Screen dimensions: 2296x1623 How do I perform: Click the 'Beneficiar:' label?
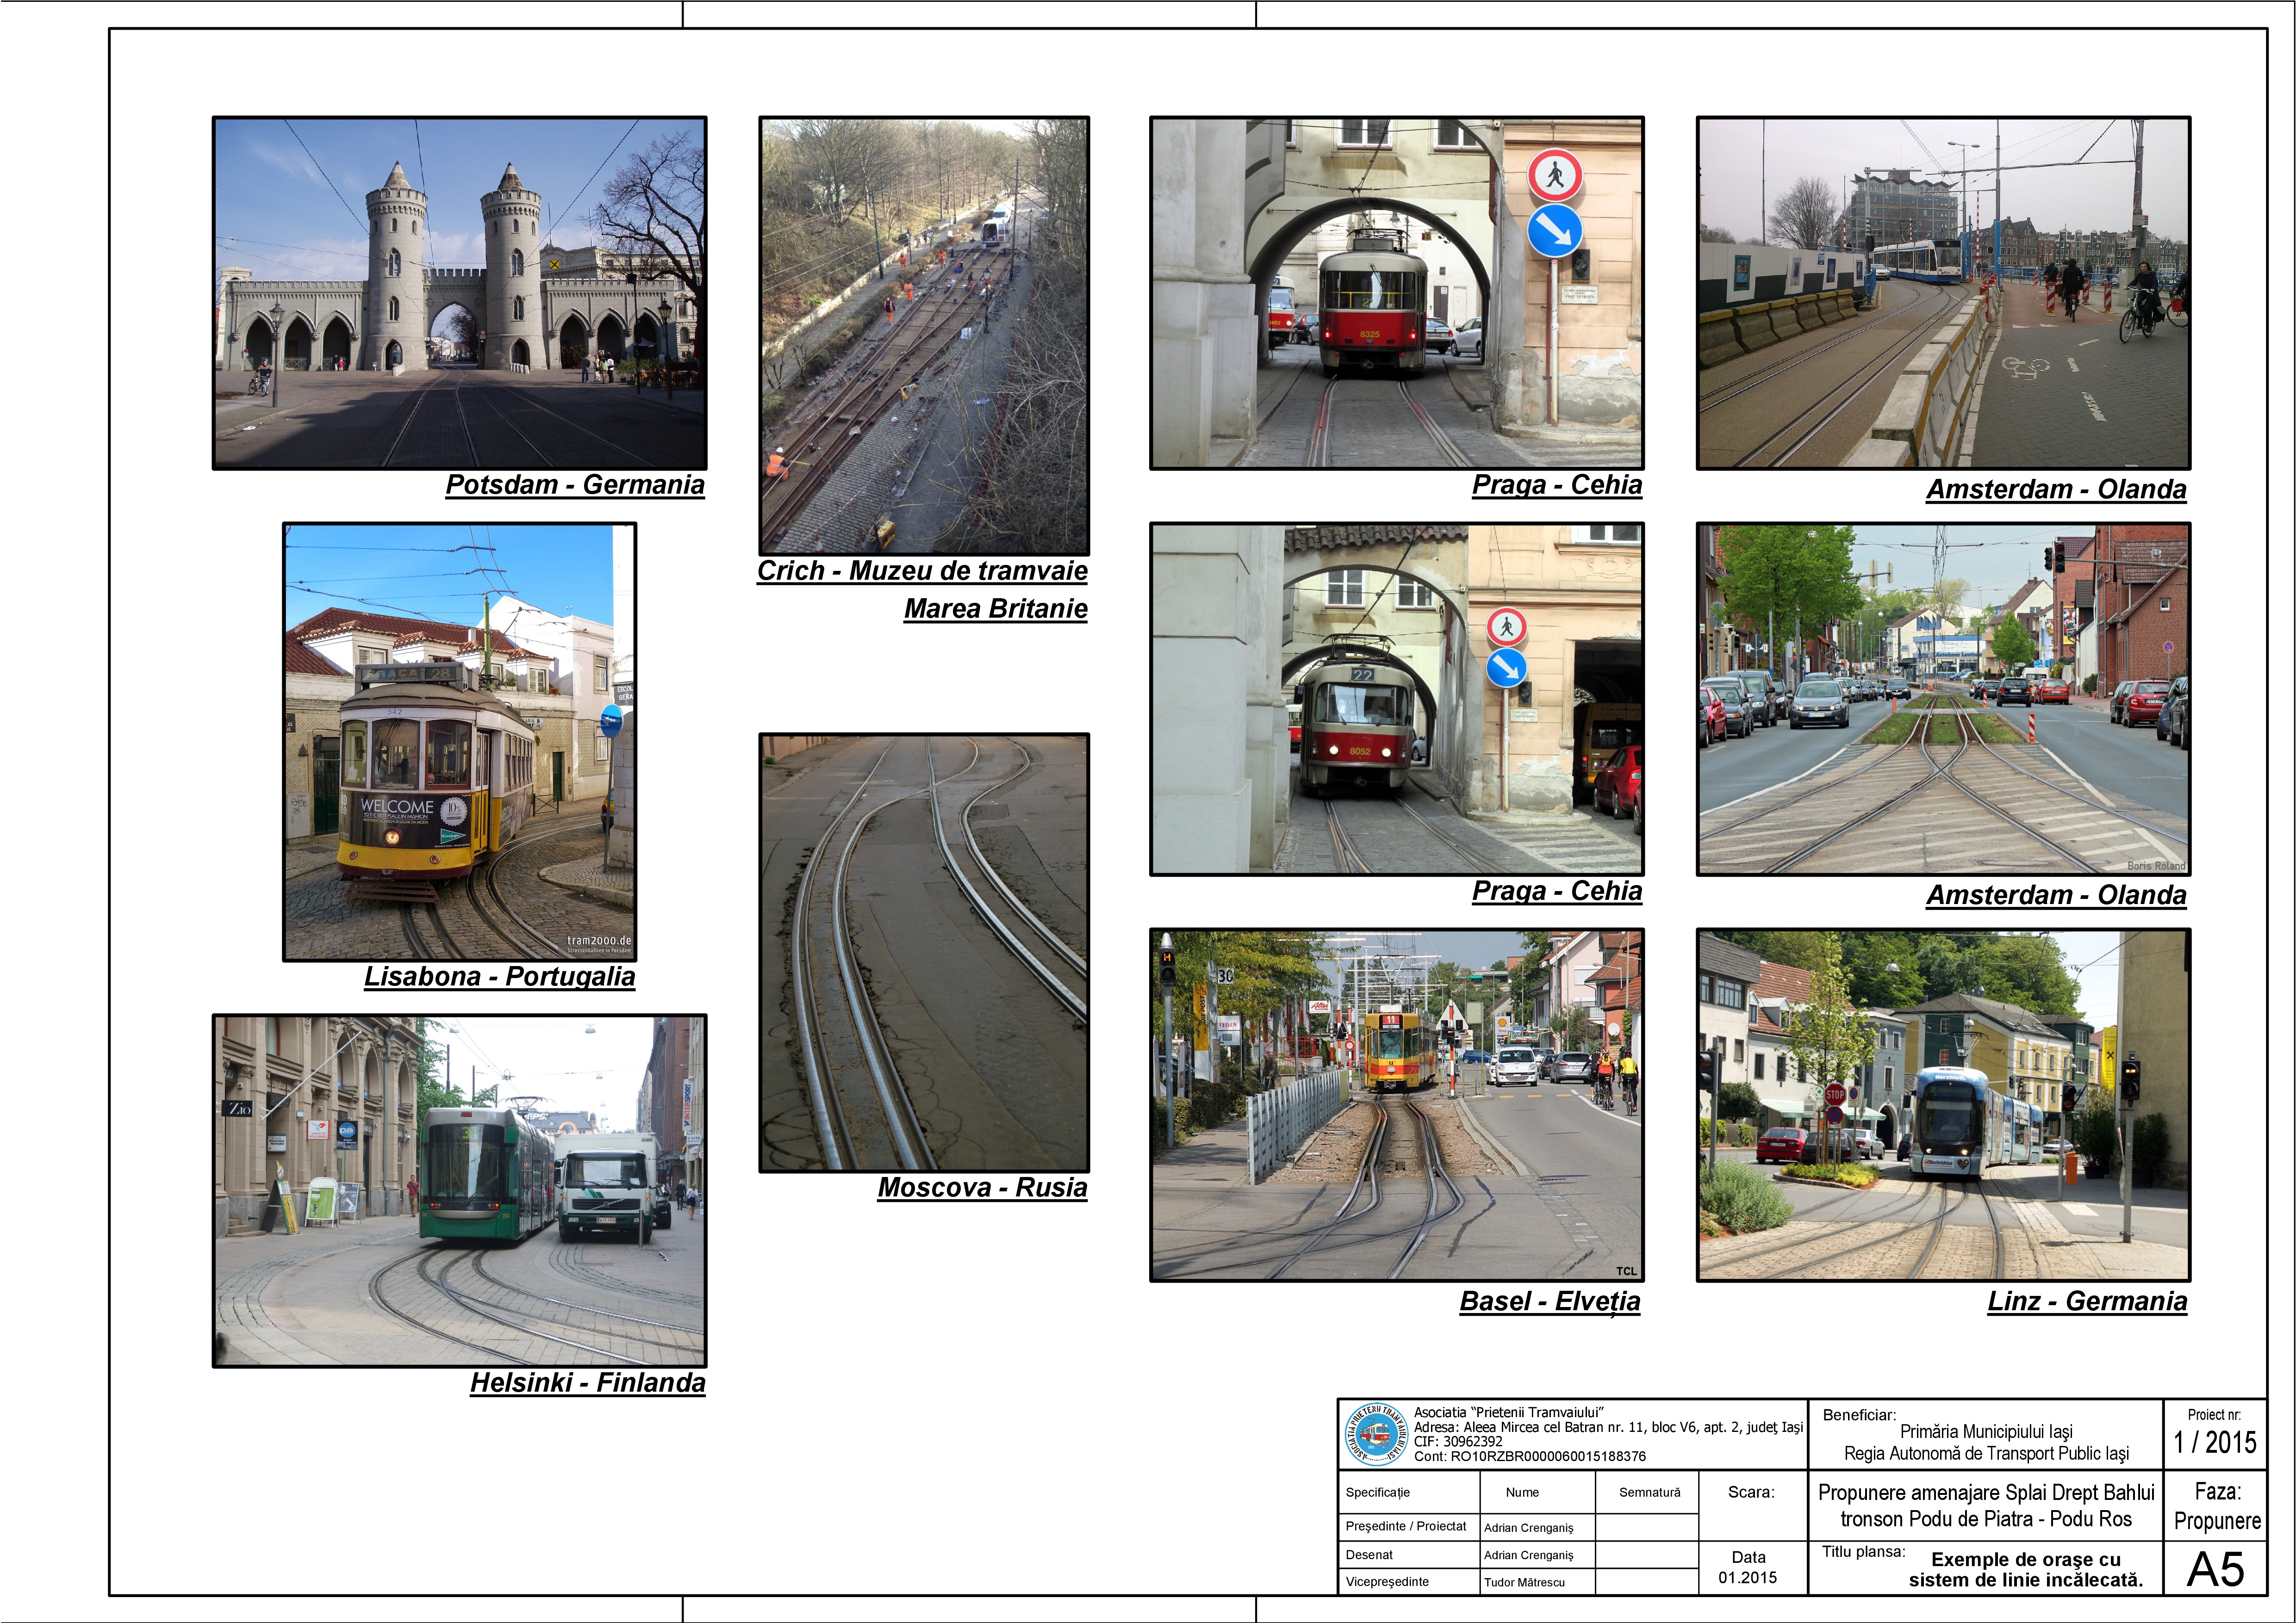[x=1859, y=1415]
